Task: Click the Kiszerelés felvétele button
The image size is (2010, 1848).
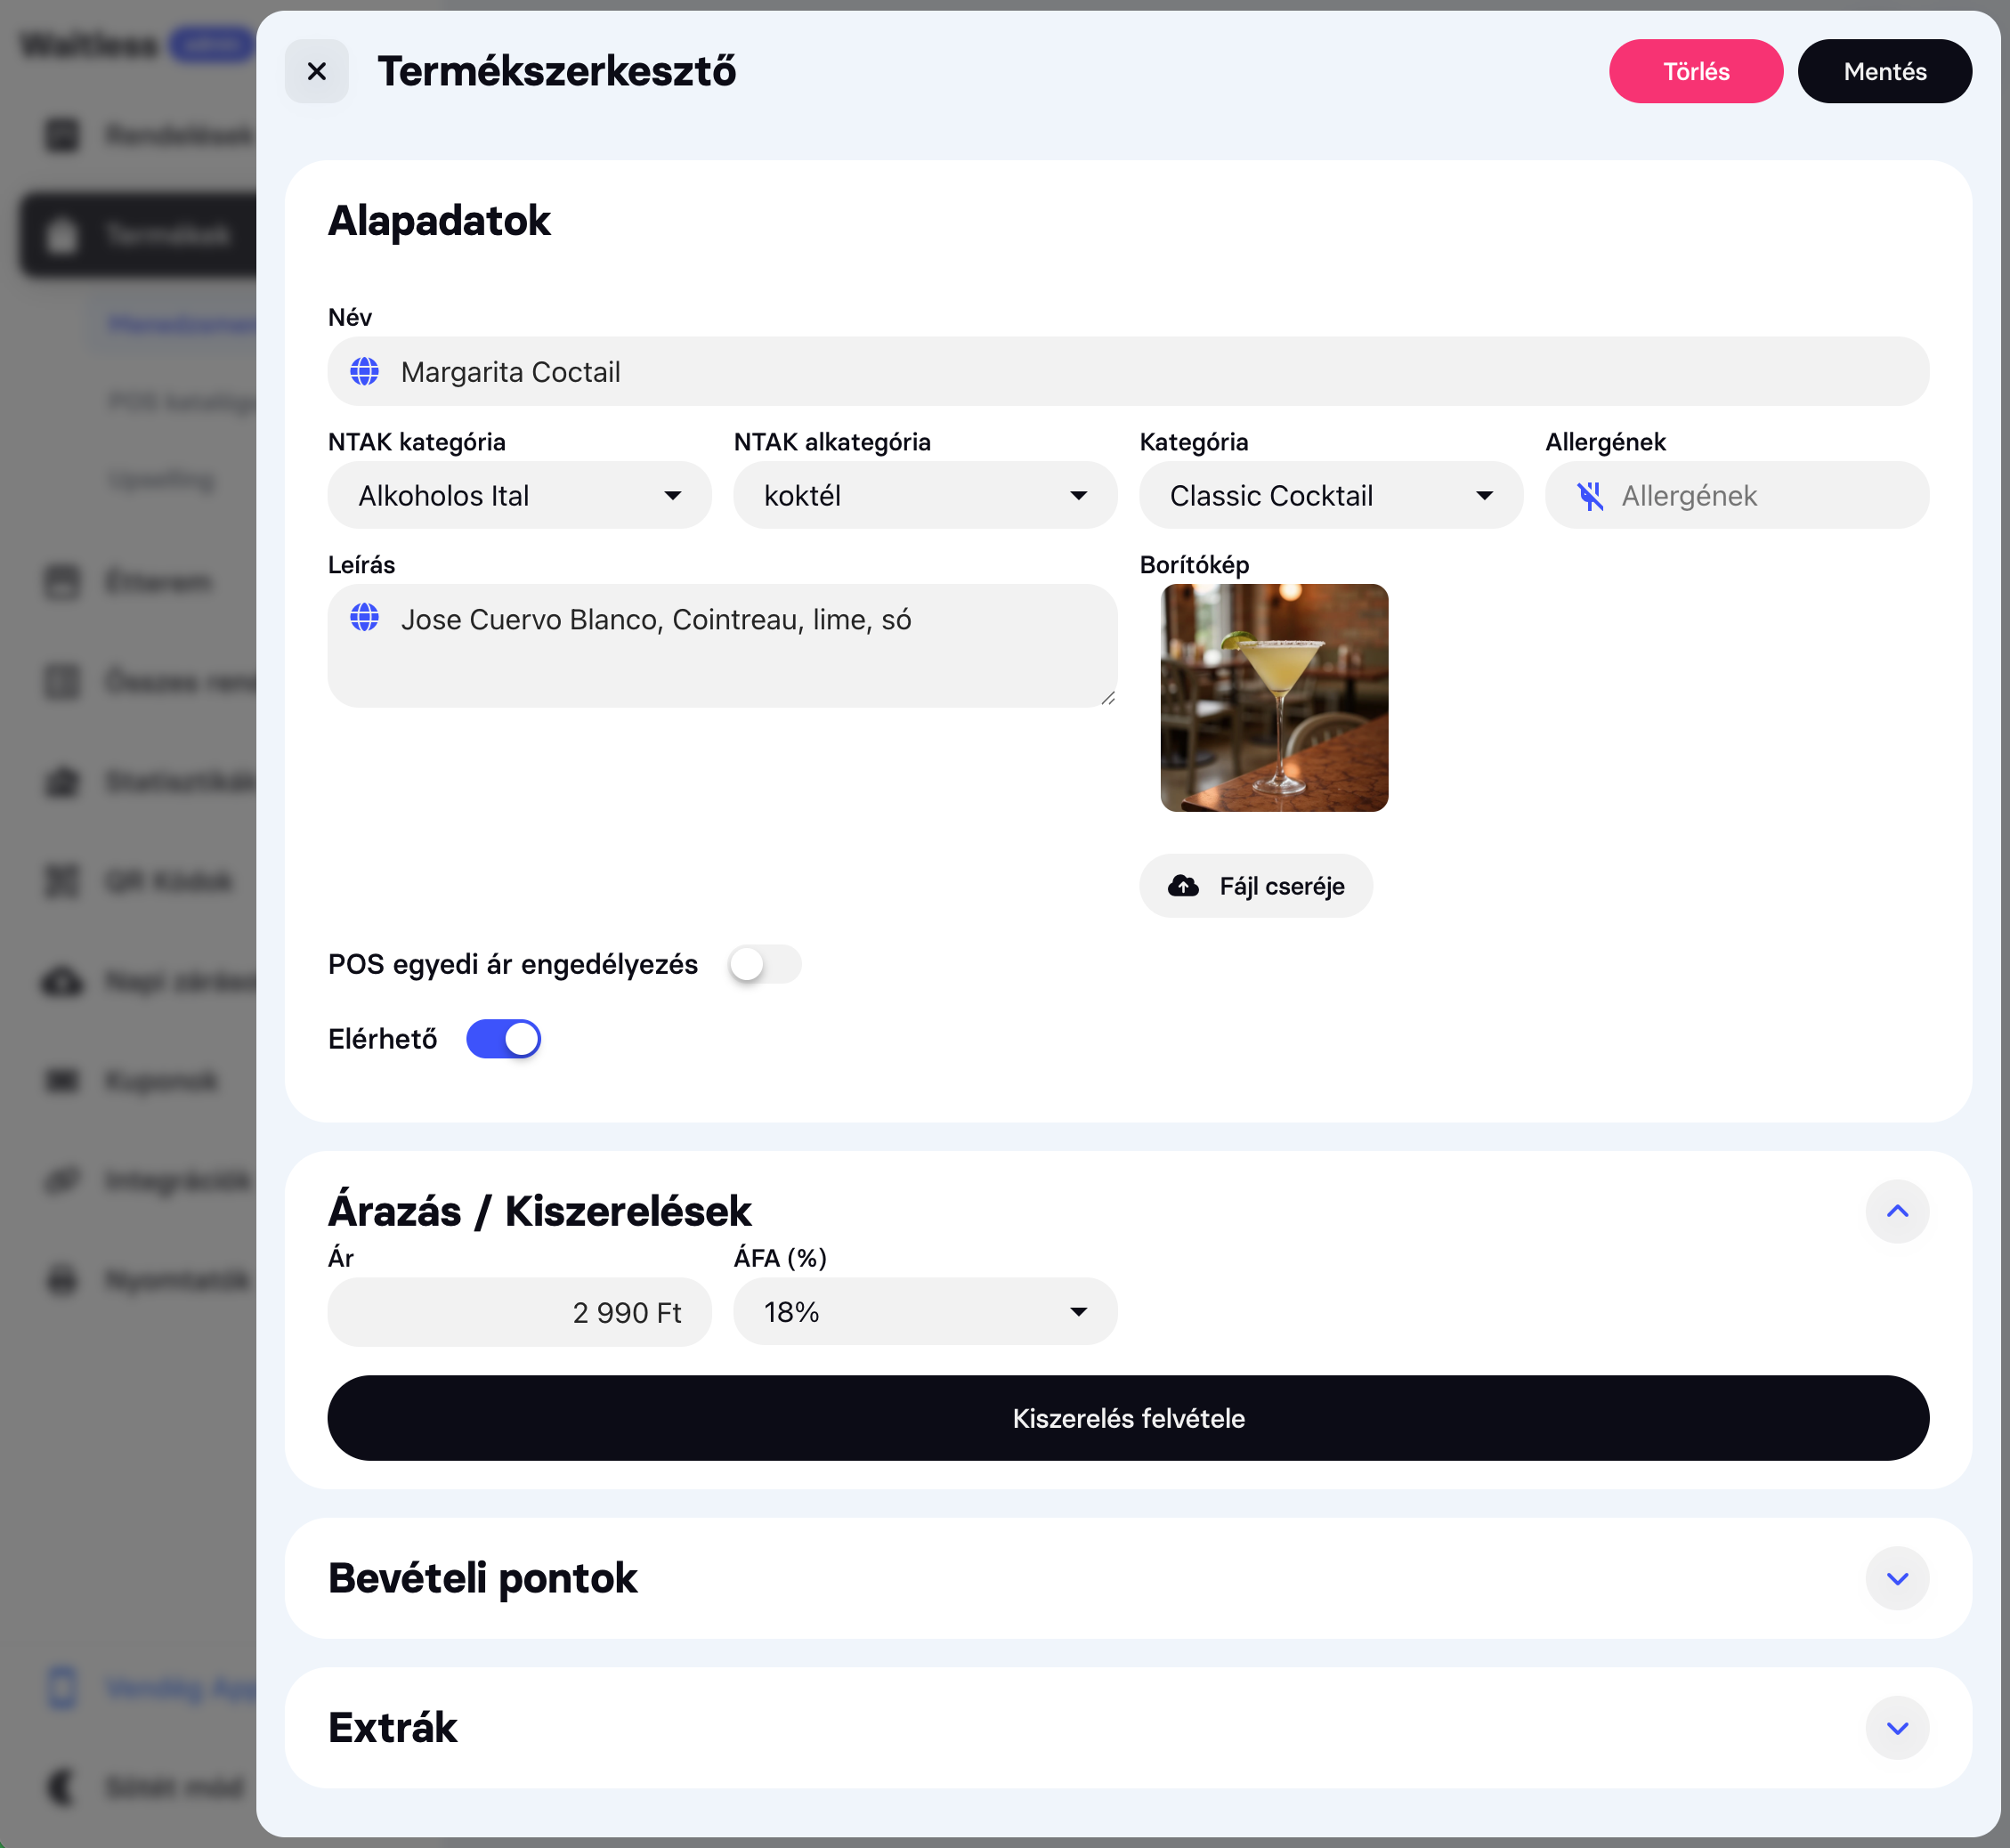Action: 1128,1418
